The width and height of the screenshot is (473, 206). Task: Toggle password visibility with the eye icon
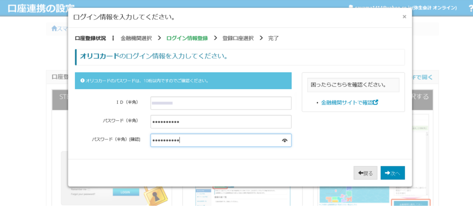coord(285,141)
